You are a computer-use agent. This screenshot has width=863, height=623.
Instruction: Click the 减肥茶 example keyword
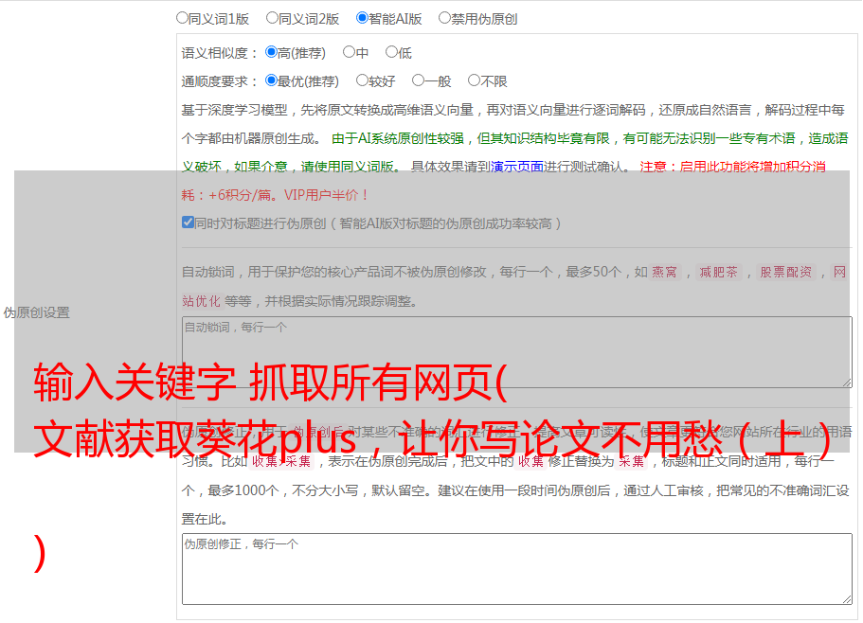(x=718, y=272)
